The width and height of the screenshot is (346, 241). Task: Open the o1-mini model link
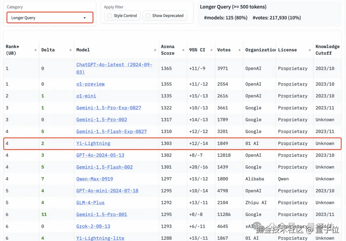click(86, 96)
